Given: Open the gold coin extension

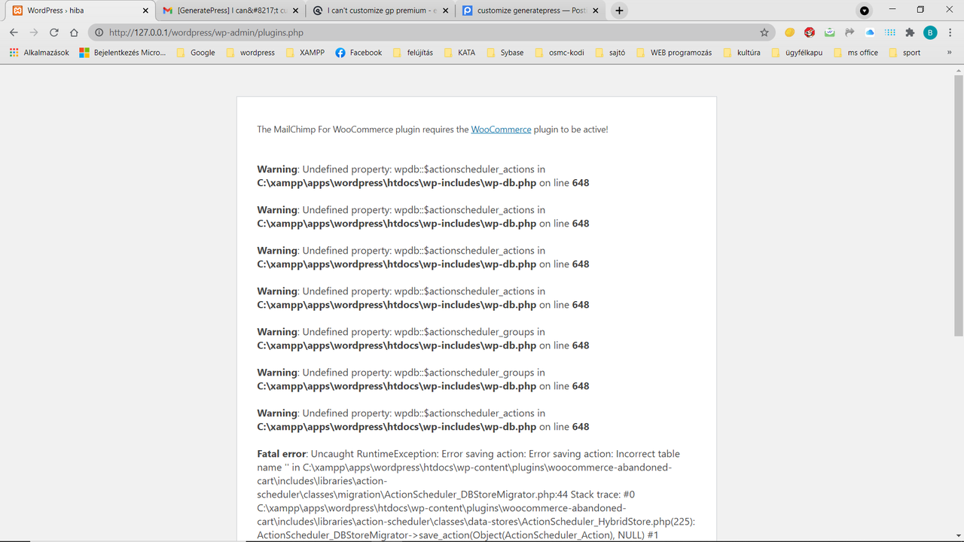Looking at the screenshot, I should pos(789,32).
